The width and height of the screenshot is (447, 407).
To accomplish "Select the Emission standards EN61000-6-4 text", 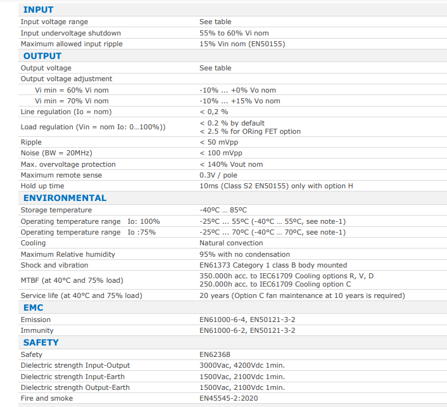I will [223, 320].
